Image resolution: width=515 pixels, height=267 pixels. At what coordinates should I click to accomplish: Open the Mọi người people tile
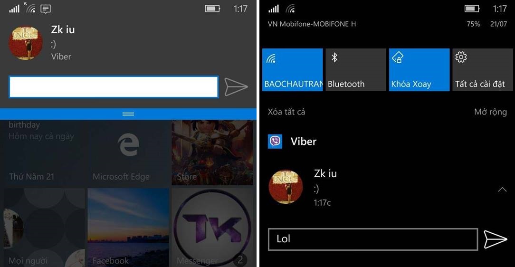point(44,227)
